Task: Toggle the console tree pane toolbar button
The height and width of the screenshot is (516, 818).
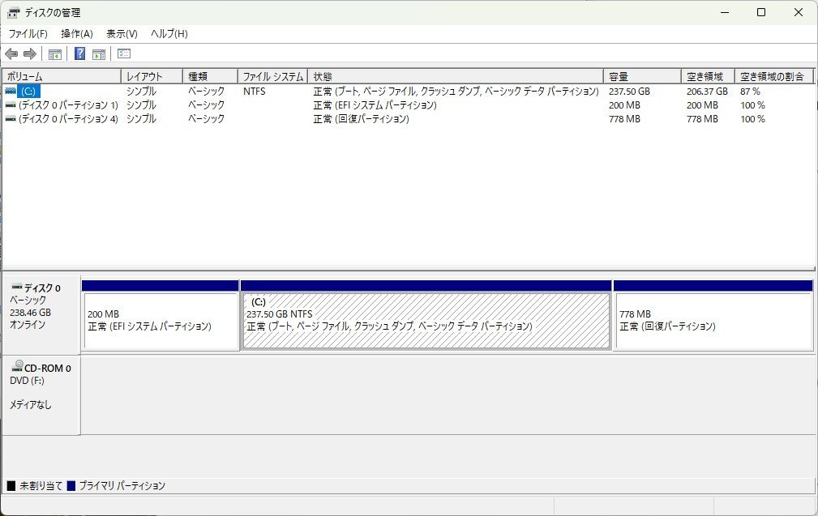Action: pos(54,53)
